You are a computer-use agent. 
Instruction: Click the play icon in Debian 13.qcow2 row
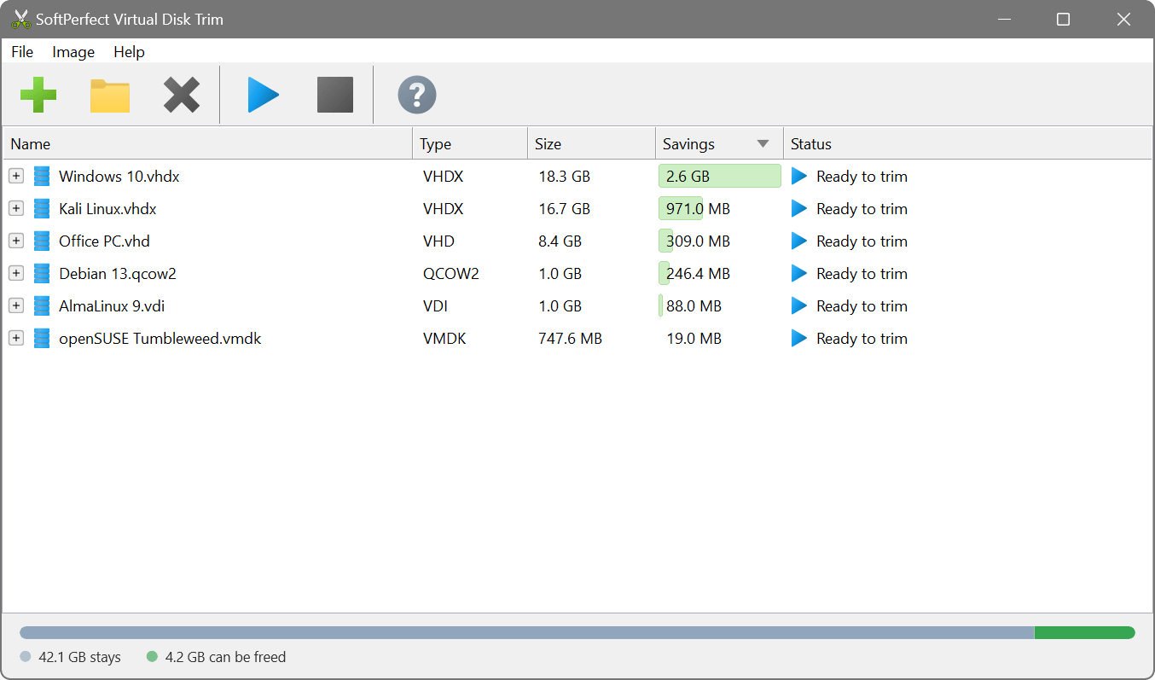tap(799, 274)
